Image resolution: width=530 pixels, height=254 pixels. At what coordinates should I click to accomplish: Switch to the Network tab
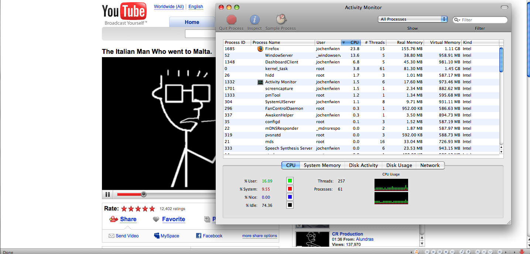(430, 165)
